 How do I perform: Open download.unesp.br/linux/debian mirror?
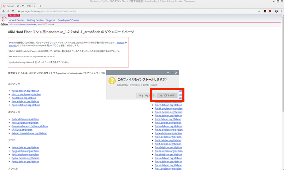[30, 126]
